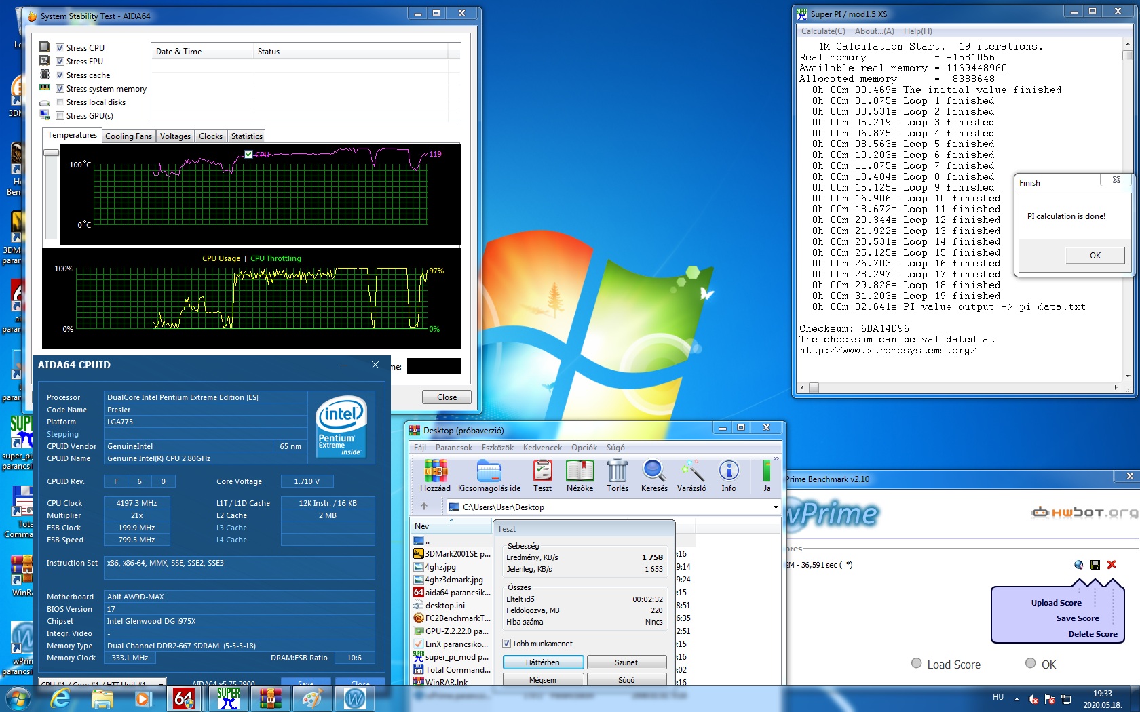The image size is (1140, 712).
Task: Toggle the Több munkamenet checkbox
Action: point(506,644)
